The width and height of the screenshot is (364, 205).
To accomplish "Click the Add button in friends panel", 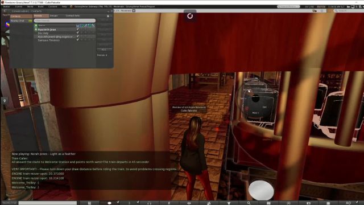I will (x=104, y=50).
